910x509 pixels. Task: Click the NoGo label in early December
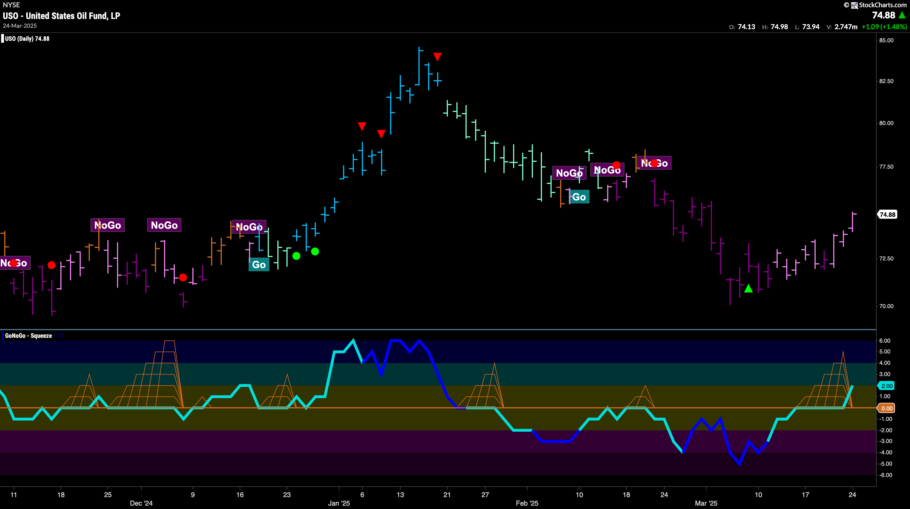click(x=164, y=225)
